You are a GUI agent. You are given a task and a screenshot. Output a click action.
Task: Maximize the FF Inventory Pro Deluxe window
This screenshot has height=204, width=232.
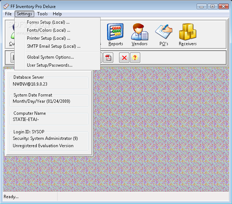pyautogui.click(x=212, y=7)
